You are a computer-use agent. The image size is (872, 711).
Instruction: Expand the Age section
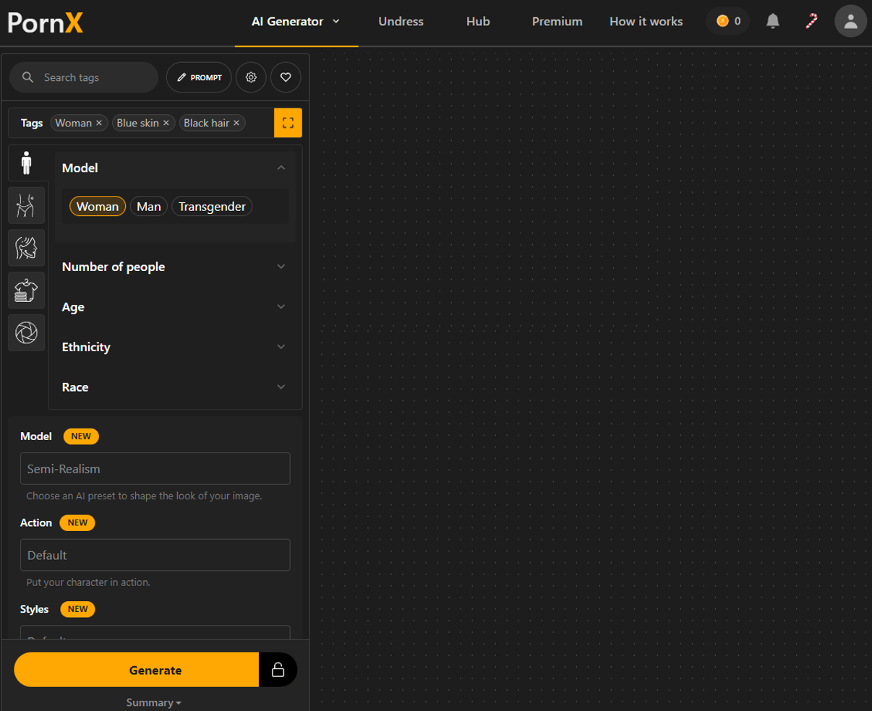(x=174, y=307)
